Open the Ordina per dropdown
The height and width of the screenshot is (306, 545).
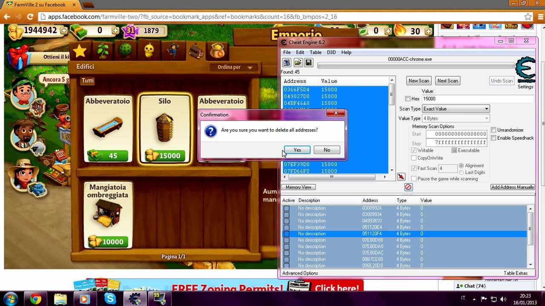pyautogui.click(x=235, y=67)
